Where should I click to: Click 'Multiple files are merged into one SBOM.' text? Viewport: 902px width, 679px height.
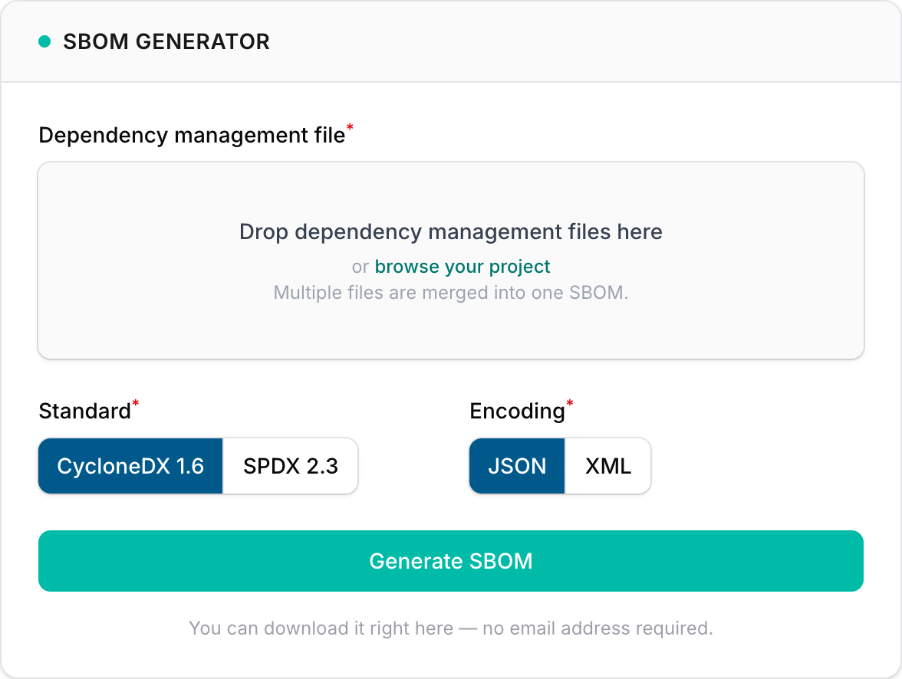pos(451,293)
